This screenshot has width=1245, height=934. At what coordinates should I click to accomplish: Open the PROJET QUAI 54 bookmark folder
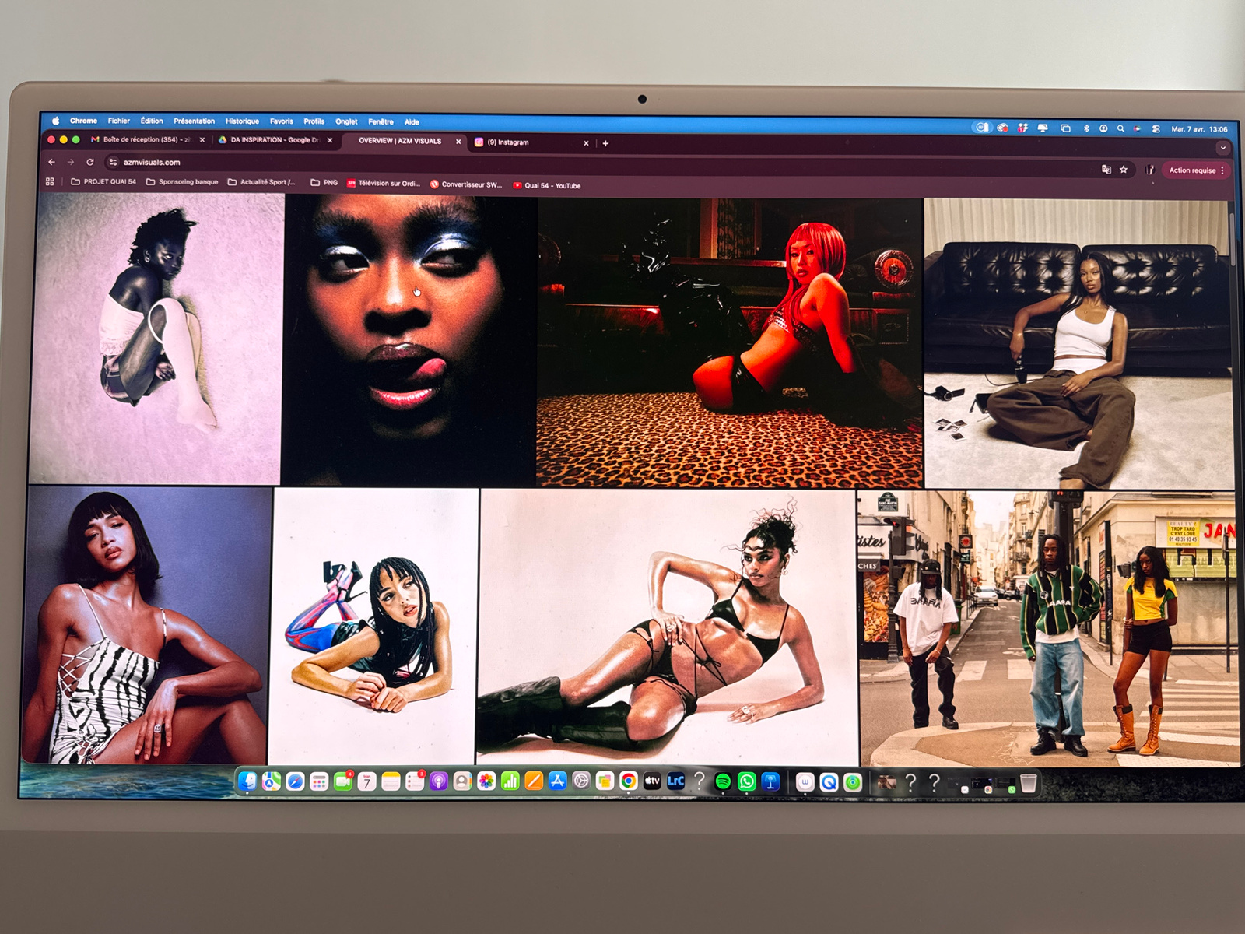(x=103, y=181)
